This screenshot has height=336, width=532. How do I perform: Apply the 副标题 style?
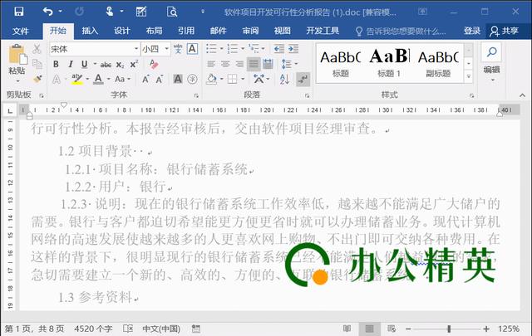pos(438,63)
